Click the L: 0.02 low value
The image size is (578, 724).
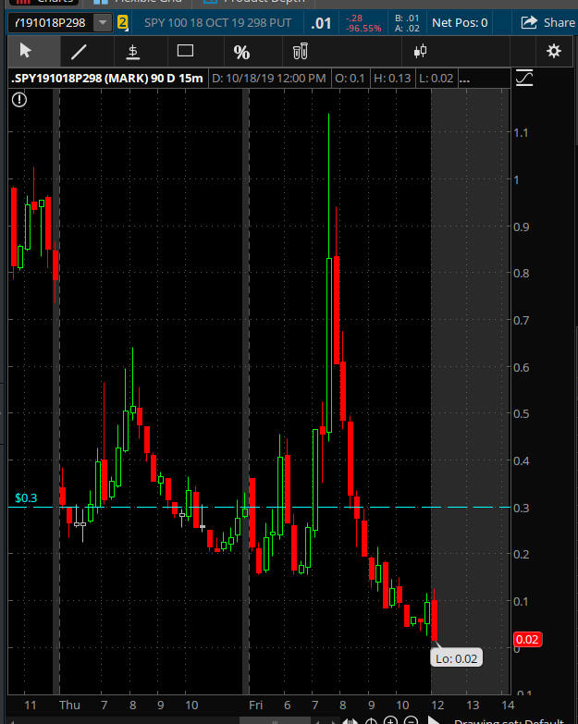(x=436, y=79)
